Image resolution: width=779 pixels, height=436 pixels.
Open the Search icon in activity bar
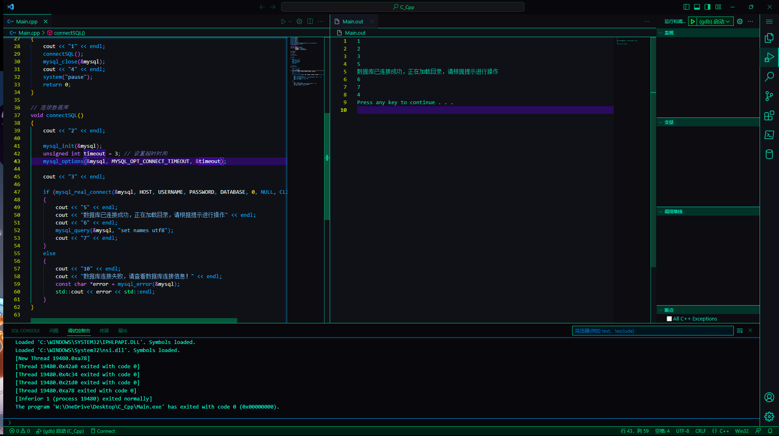(769, 76)
